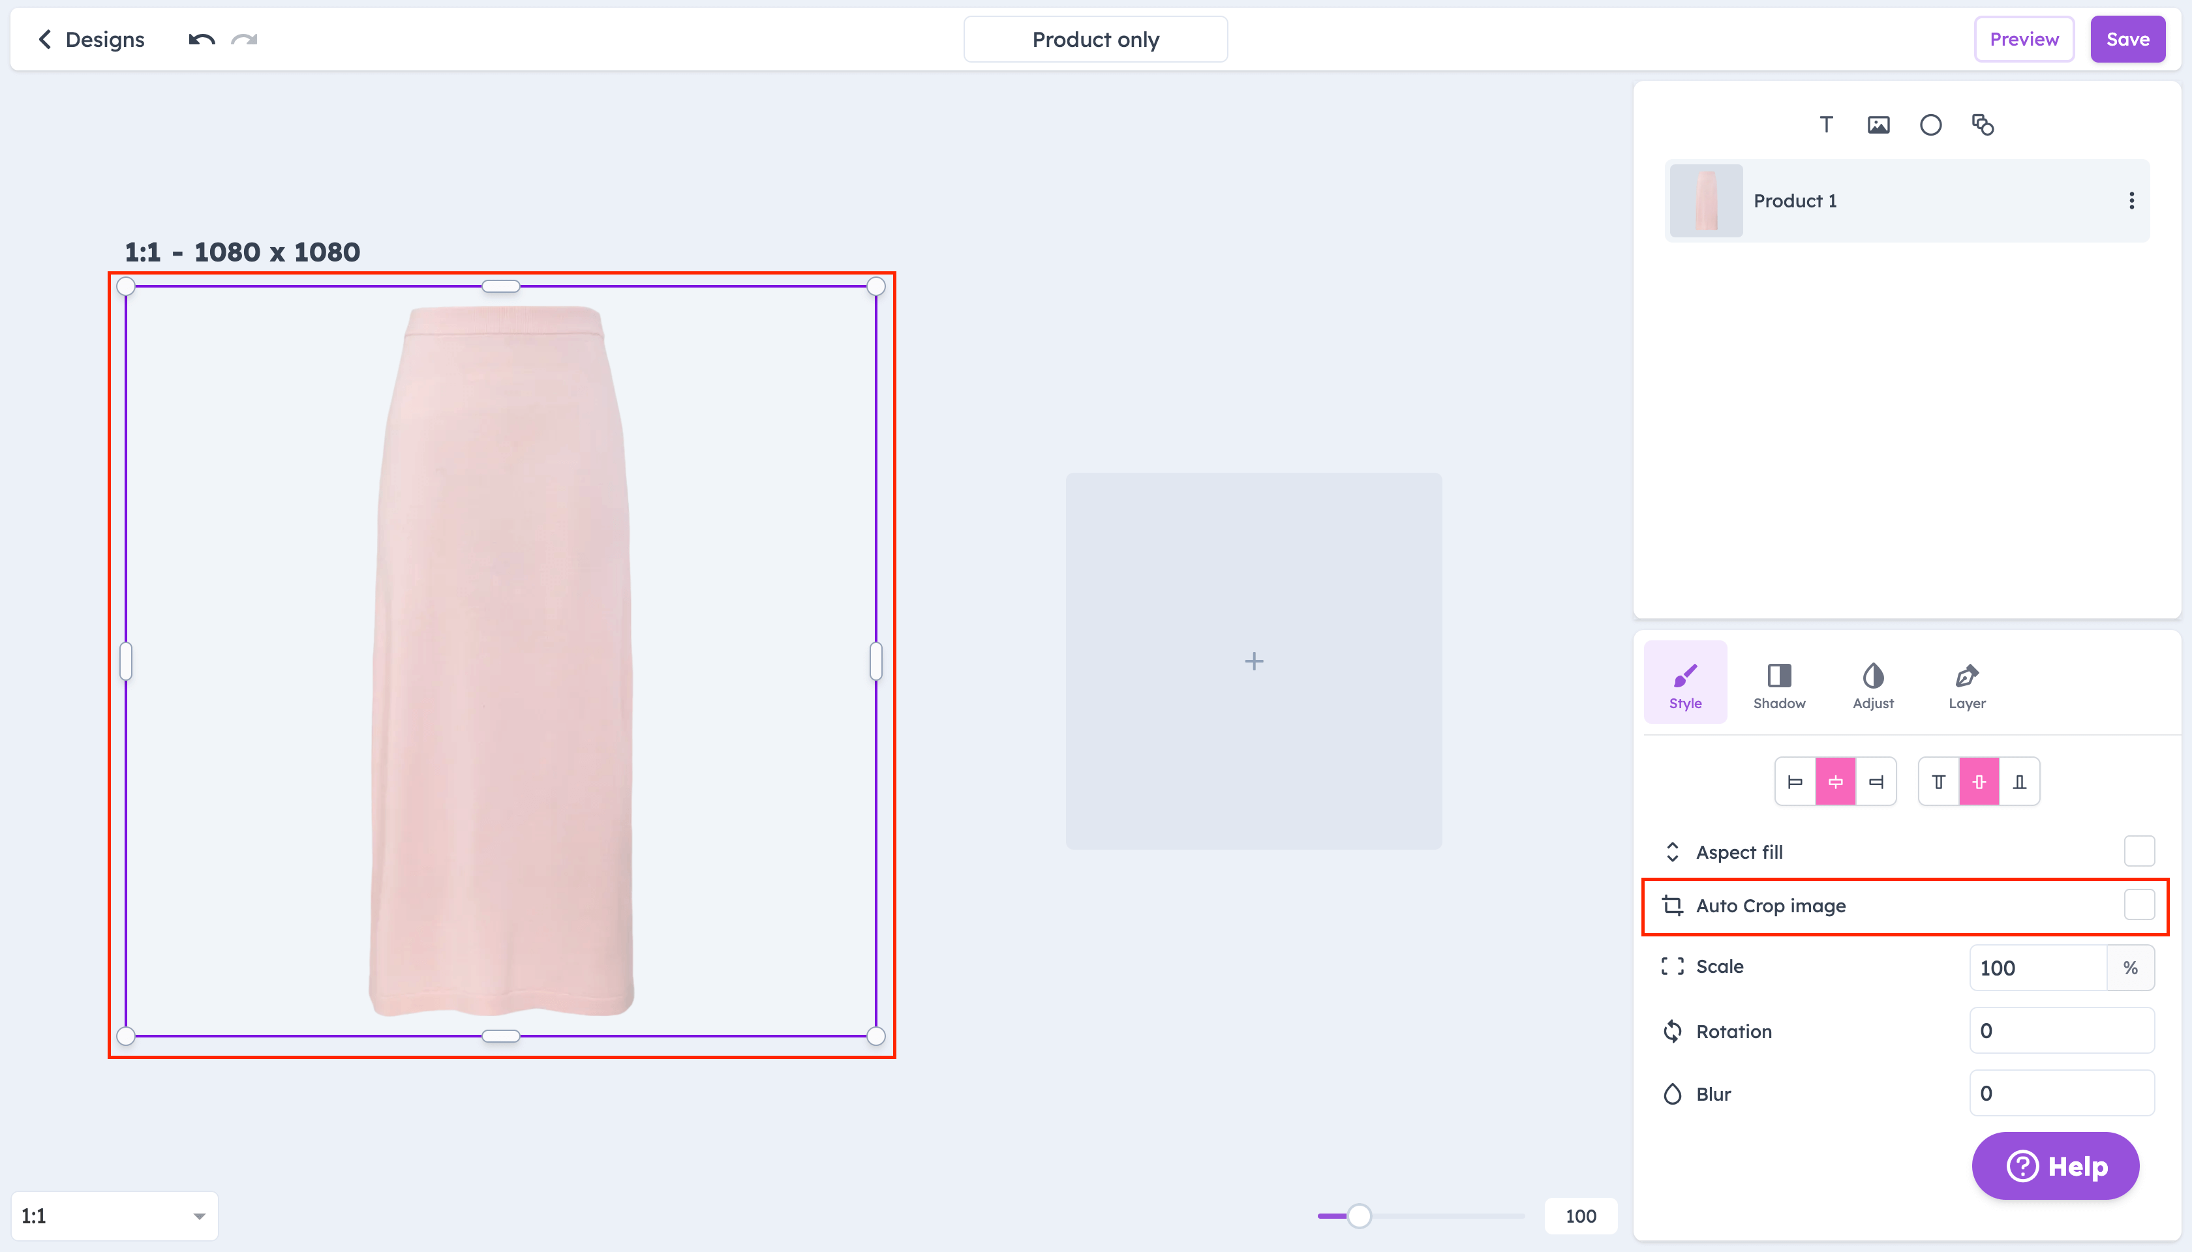
Task: Align product to right edge
Action: pos(1876,782)
